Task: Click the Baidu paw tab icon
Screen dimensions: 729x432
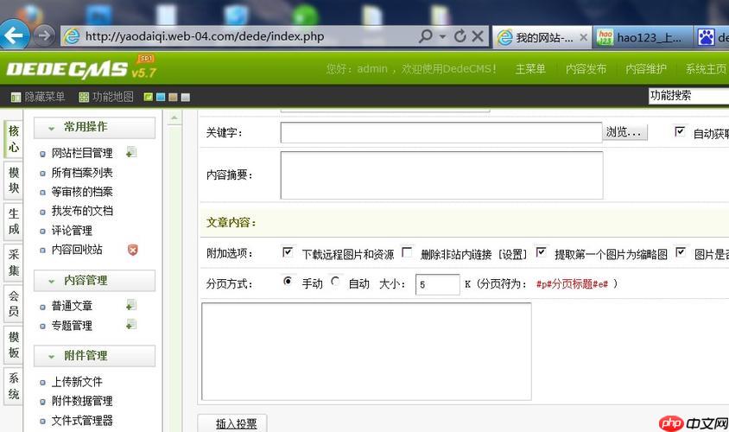Action: pos(706,37)
